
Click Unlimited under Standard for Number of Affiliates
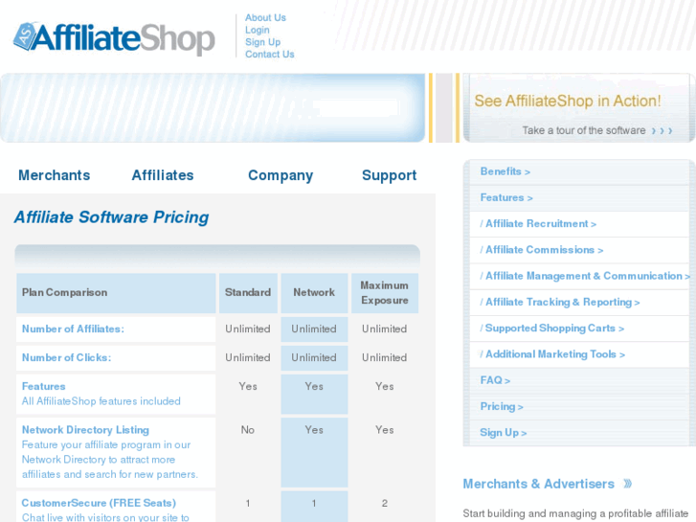click(248, 329)
